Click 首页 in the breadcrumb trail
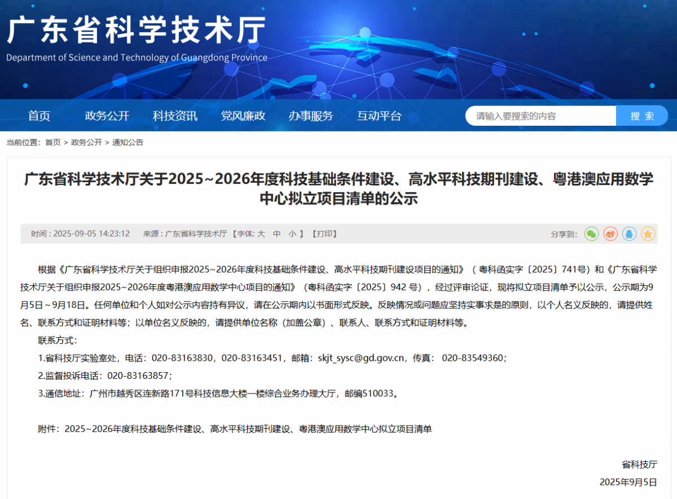Viewport: 677px width, 499px height. click(53, 143)
